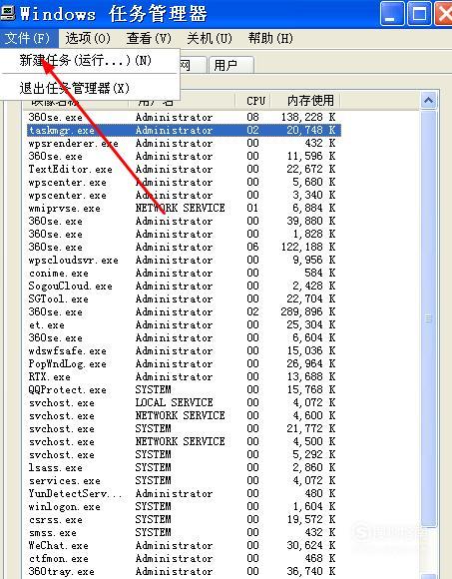This screenshot has width=452, height=579.
Task: Click the 39,880 K memory value
Action: point(311,221)
